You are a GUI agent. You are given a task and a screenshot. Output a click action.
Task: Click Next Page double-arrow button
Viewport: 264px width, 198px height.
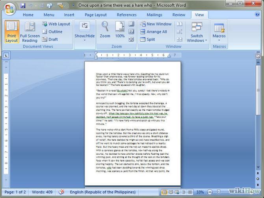coord(258,185)
